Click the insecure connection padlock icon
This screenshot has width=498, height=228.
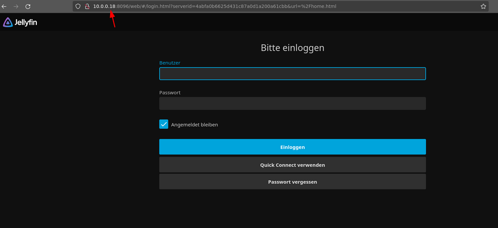coord(87,6)
